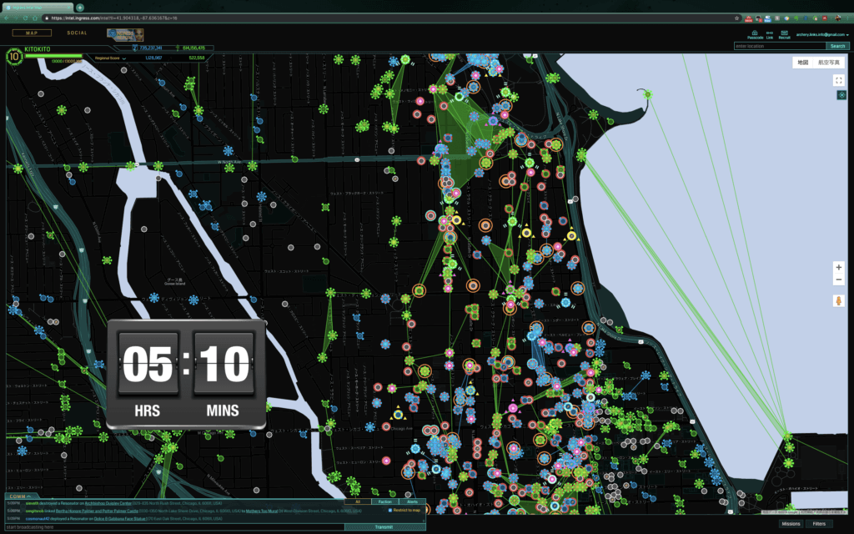Switch map to 地図 view
Viewport: 854px width, 534px height.
tap(803, 63)
